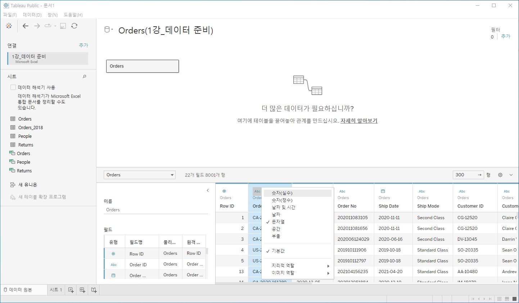Viewport: 519px width, 303px height.
Task: Open the 파일(F) menu
Action: [10, 15]
